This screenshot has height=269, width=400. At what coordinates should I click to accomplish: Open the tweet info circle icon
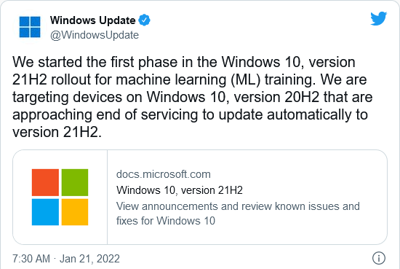pos(379,258)
